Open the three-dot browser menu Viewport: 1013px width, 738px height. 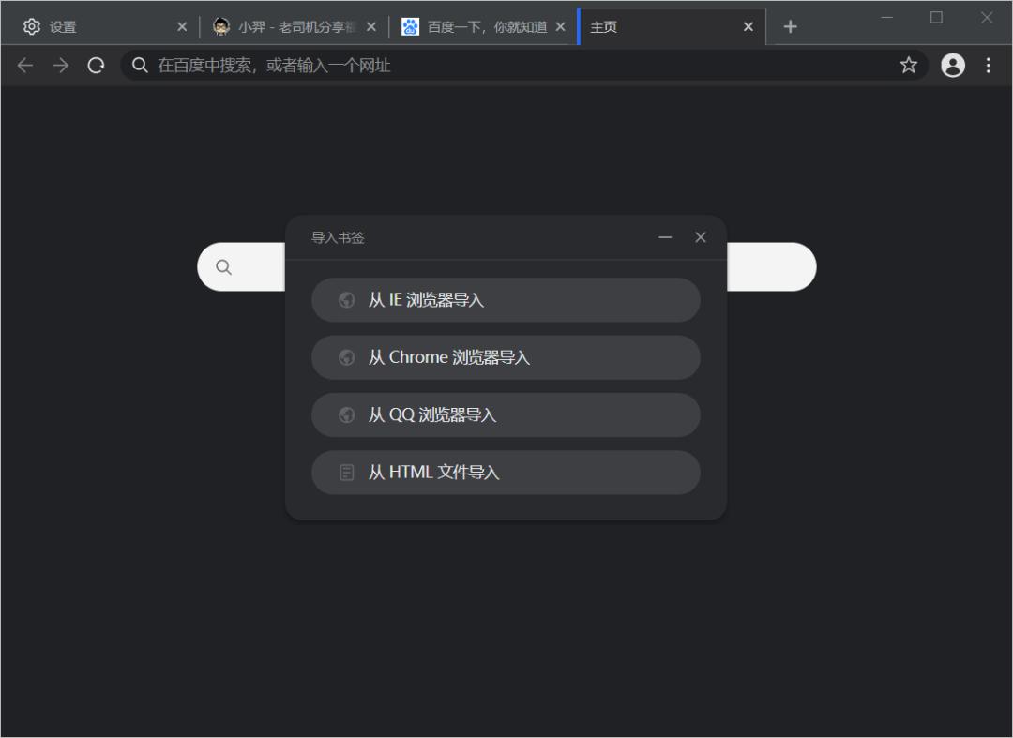(x=988, y=65)
